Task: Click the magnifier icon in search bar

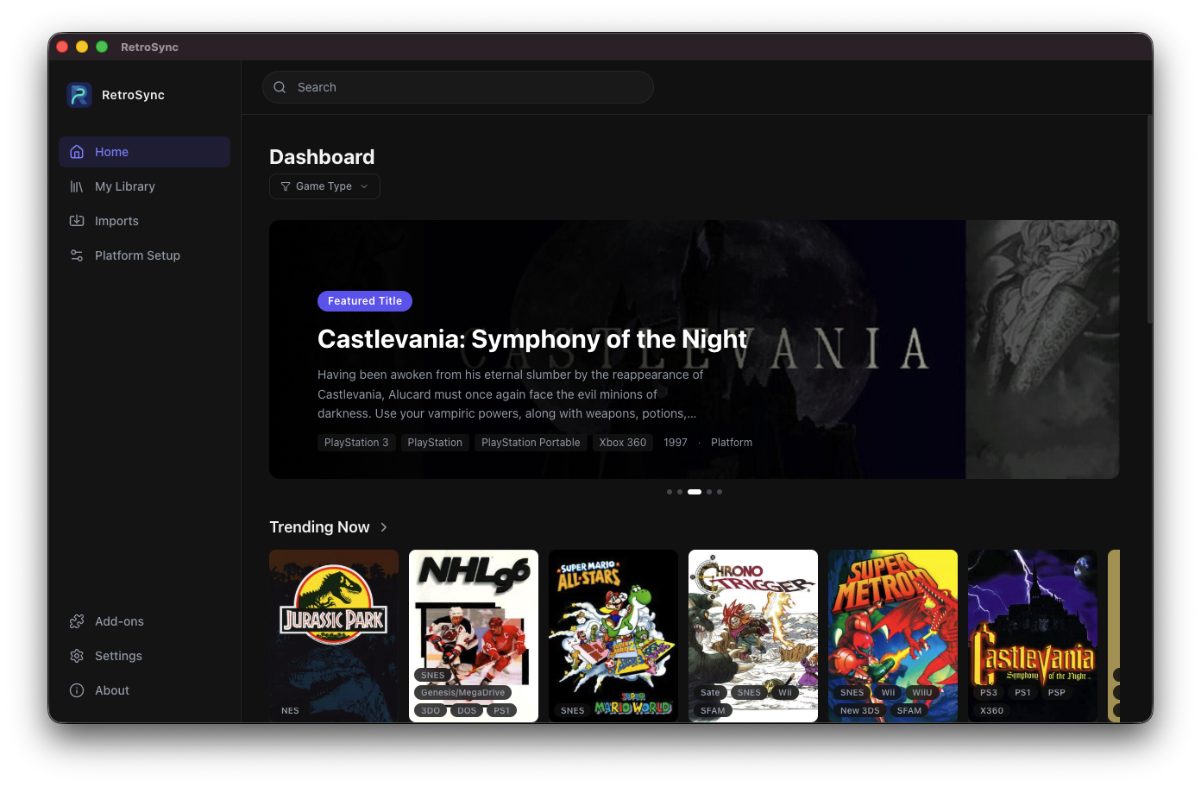Action: [x=280, y=87]
